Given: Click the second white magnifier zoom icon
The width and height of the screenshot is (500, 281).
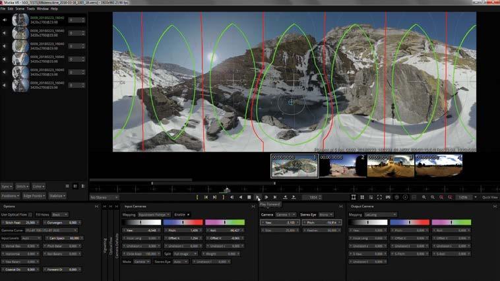Looking at the screenshot, I should [x=433, y=197].
